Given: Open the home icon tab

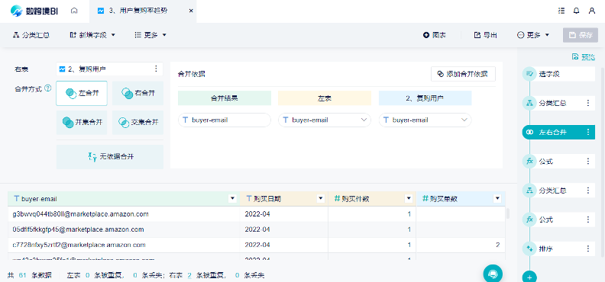Looking at the screenshot, I should [x=74, y=11].
